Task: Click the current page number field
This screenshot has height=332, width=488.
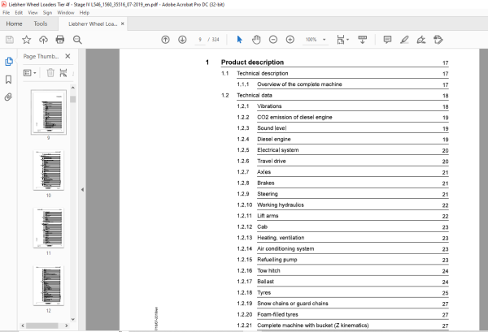Action: 200,40
